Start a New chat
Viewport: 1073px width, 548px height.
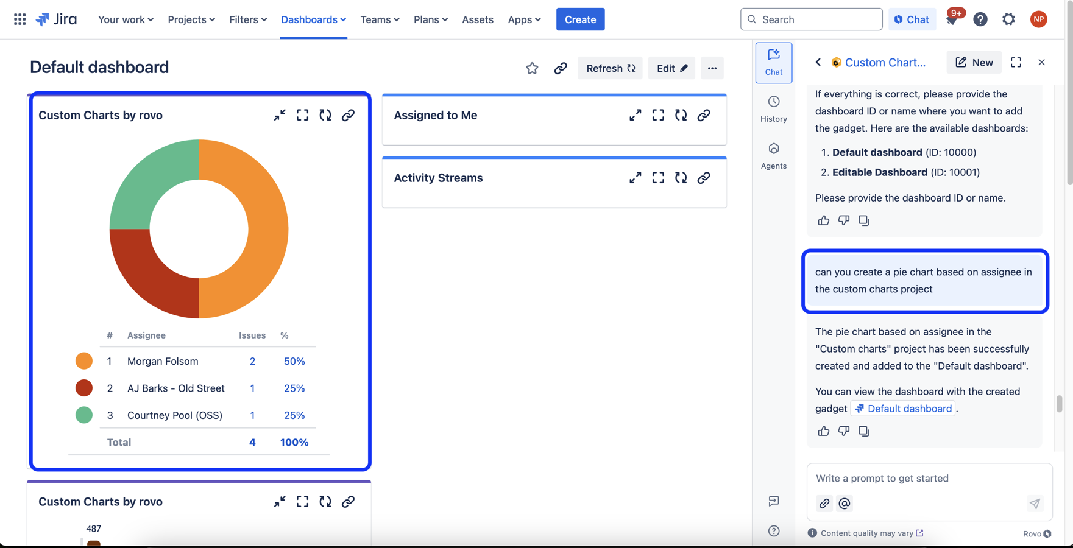point(974,62)
